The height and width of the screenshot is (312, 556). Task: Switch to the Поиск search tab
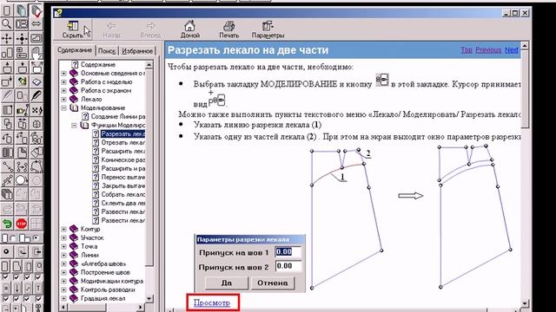click(107, 51)
